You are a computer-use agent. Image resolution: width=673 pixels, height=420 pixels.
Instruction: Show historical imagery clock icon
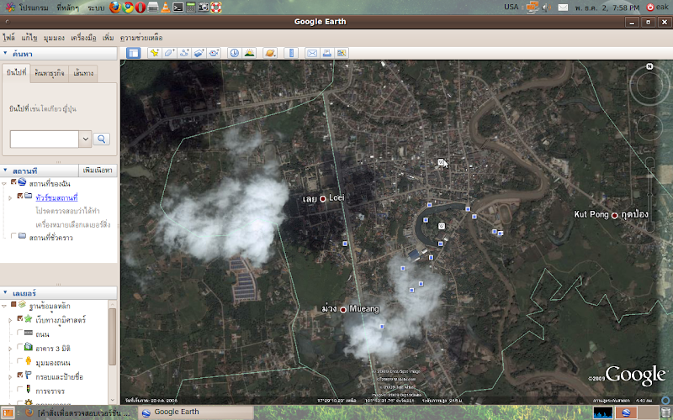235,53
